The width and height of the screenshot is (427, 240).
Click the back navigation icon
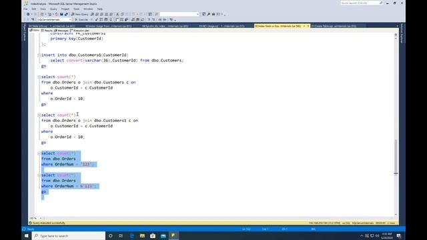pyautogui.click(x=28, y=14)
